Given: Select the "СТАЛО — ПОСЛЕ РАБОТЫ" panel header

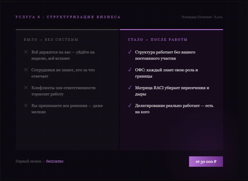Looking at the screenshot, I should click(x=157, y=40).
